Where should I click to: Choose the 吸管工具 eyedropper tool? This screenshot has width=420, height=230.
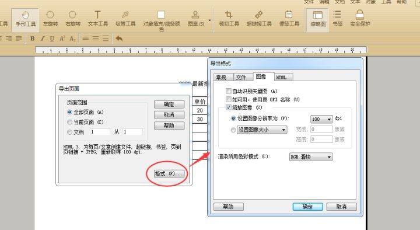[x=125, y=19]
